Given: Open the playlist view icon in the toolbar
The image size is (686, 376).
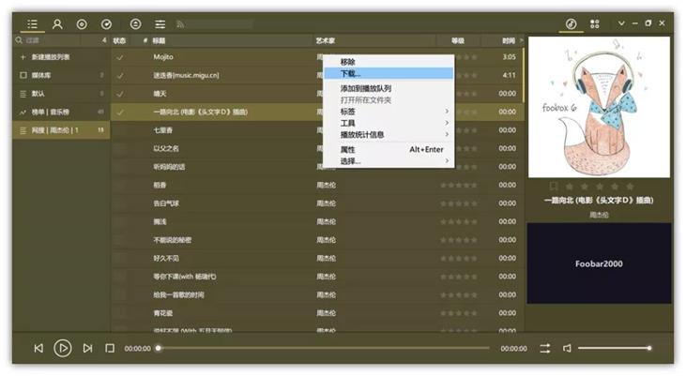Looking at the screenshot, I should click(x=32, y=23).
